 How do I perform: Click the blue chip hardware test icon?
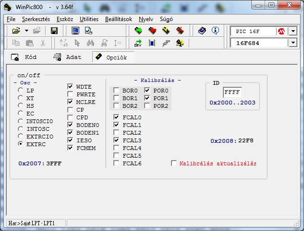tap(152, 43)
